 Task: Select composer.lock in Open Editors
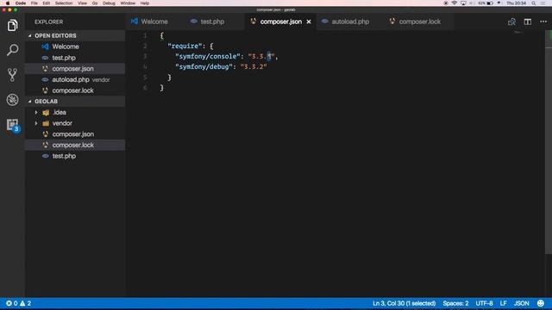(75, 90)
